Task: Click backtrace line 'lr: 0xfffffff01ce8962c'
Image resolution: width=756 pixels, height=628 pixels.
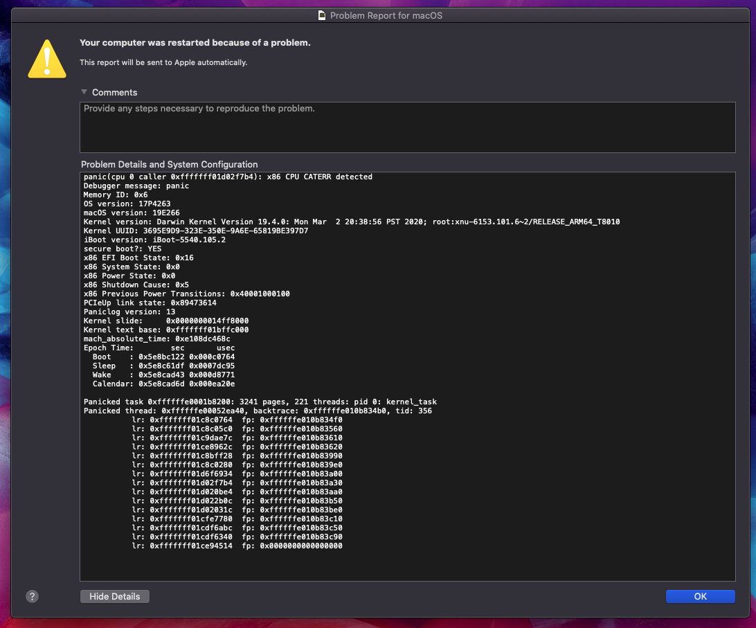Action: 237,447
